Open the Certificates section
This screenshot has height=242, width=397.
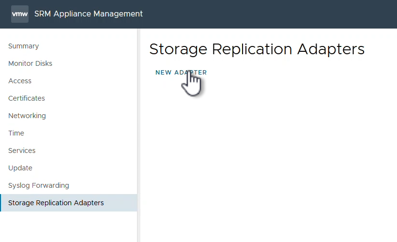coord(27,98)
